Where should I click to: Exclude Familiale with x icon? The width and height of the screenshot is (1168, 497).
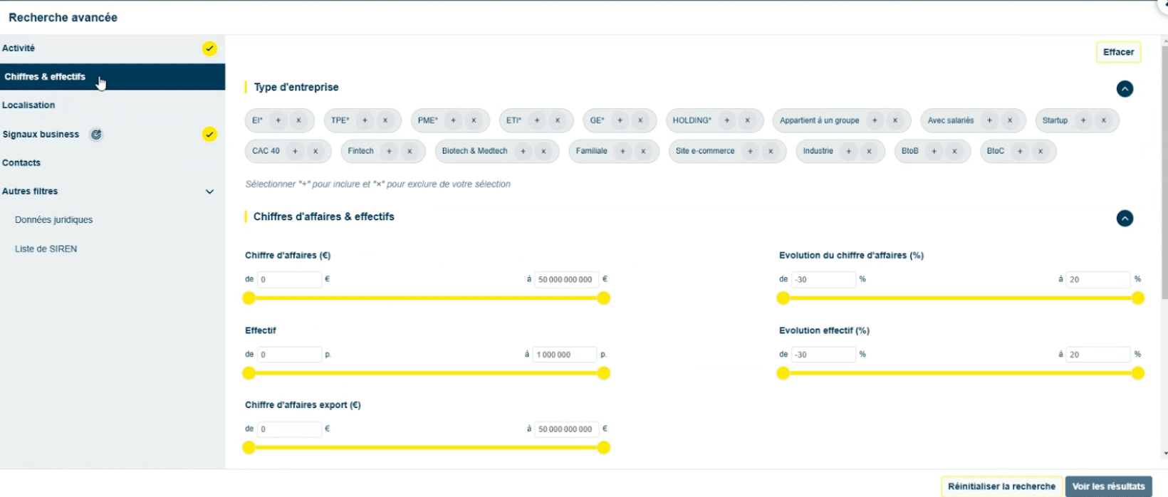pyautogui.click(x=644, y=151)
